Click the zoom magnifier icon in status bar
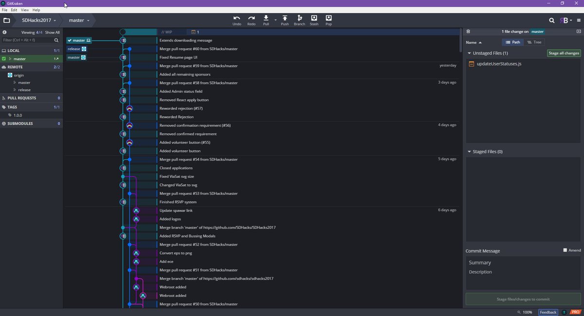The image size is (584, 316). click(x=519, y=312)
